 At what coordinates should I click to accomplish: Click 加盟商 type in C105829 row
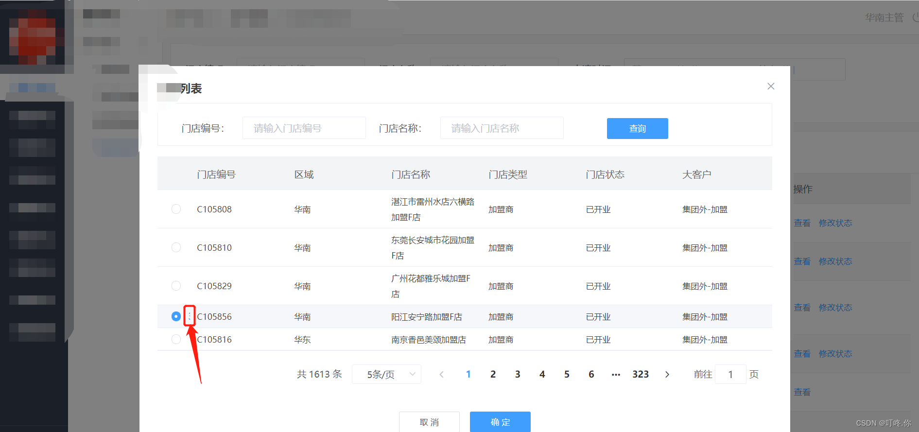coord(501,286)
